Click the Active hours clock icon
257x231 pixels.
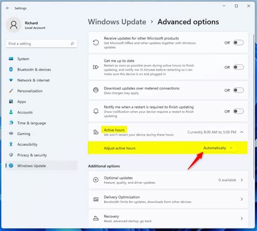pyautogui.click(x=96, y=132)
